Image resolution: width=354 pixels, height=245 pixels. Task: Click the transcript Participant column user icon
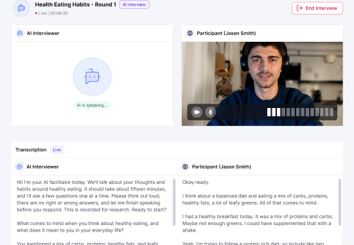click(185, 167)
